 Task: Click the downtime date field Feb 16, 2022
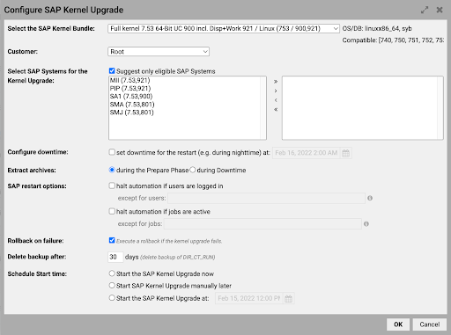click(307, 153)
